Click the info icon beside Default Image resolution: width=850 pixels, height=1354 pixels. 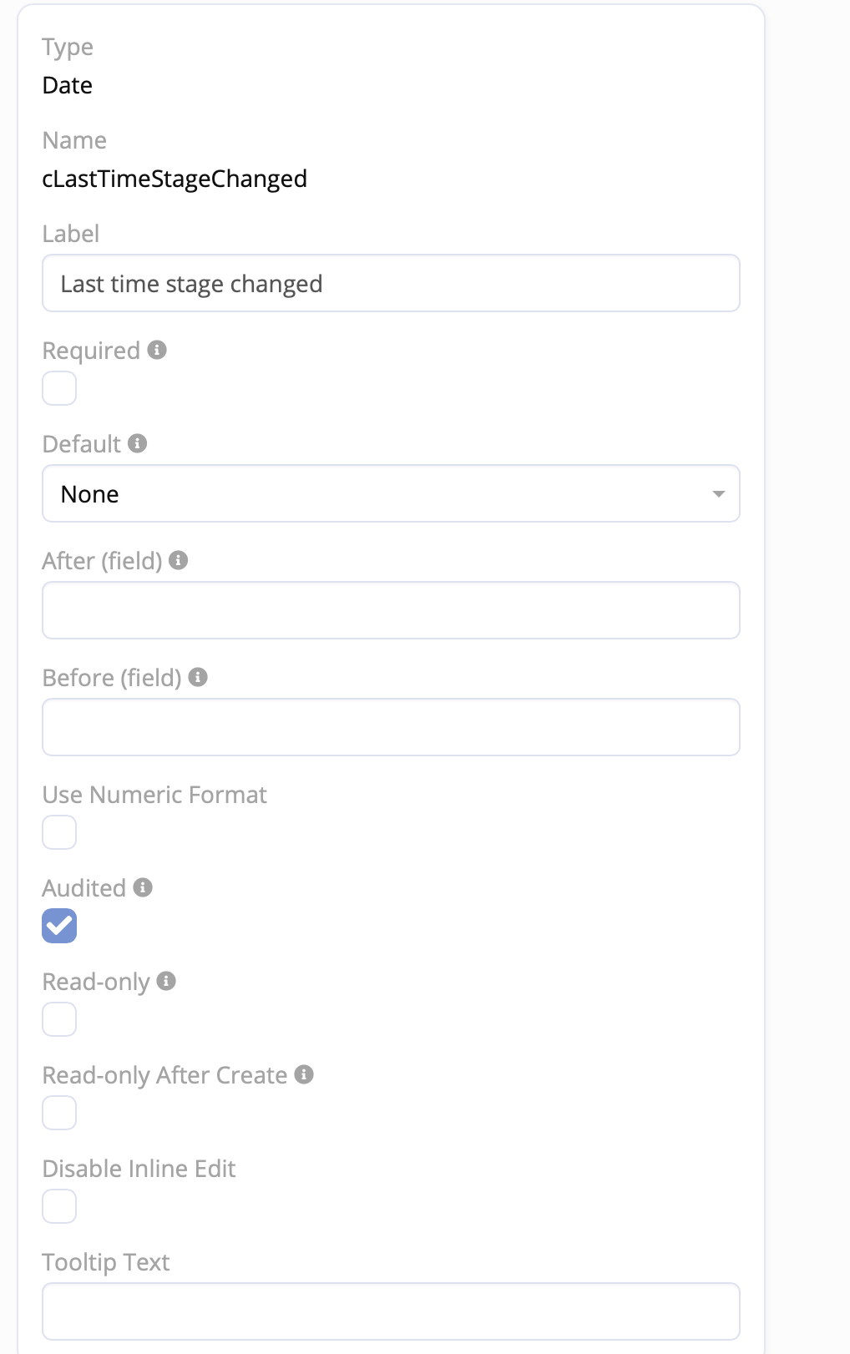point(138,443)
